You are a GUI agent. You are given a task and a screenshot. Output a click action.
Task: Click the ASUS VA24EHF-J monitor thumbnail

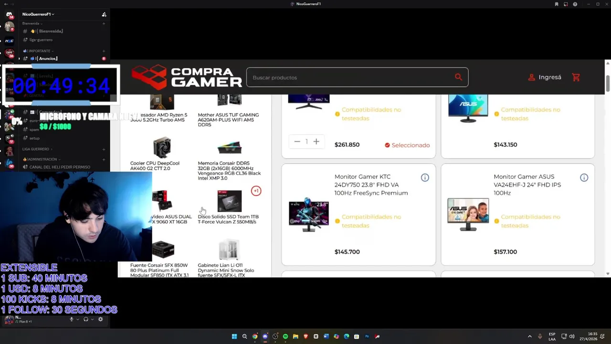(x=468, y=215)
